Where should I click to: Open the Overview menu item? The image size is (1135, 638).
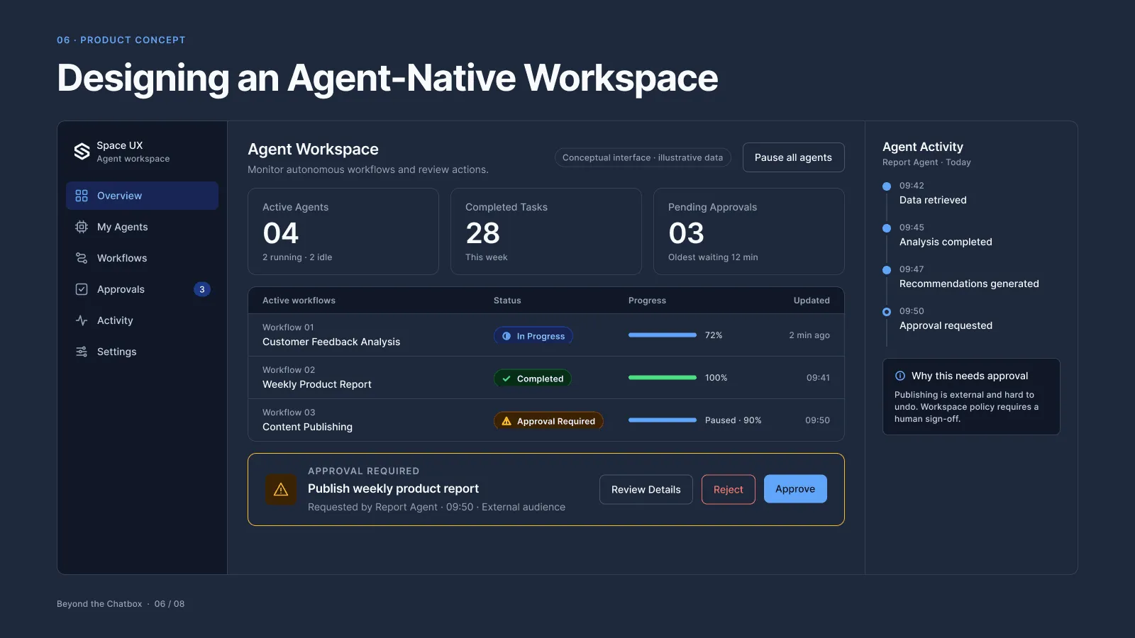[x=142, y=196]
